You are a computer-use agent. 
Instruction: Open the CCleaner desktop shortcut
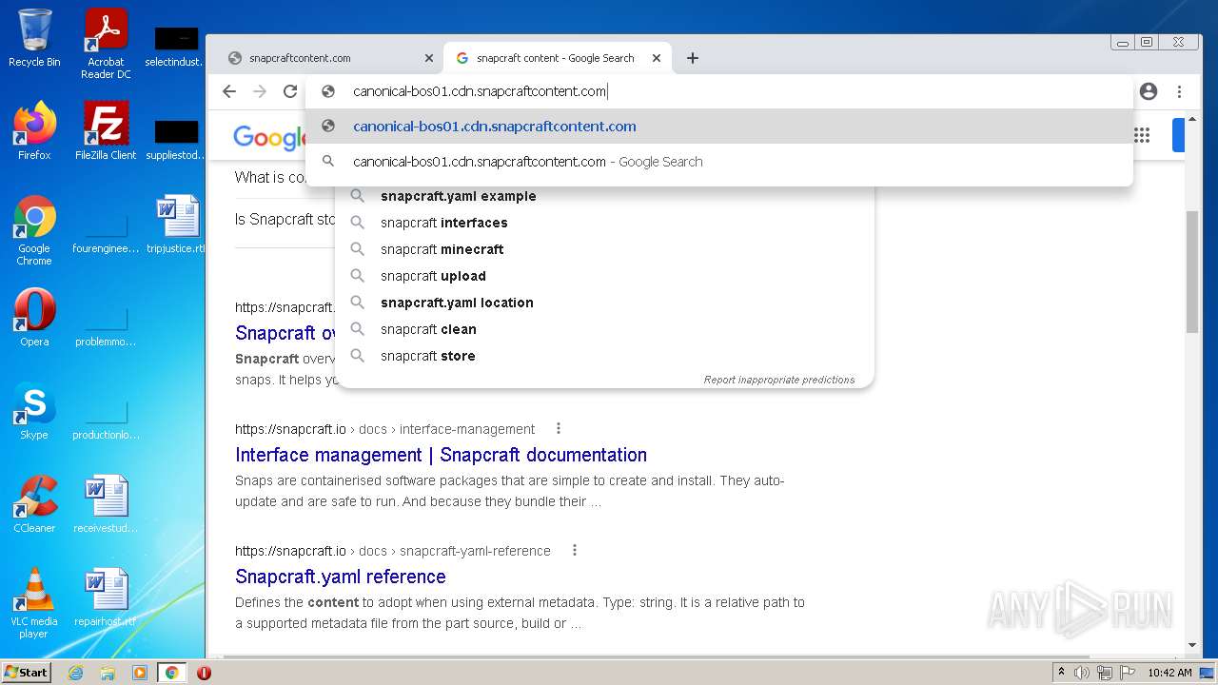(34, 503)
